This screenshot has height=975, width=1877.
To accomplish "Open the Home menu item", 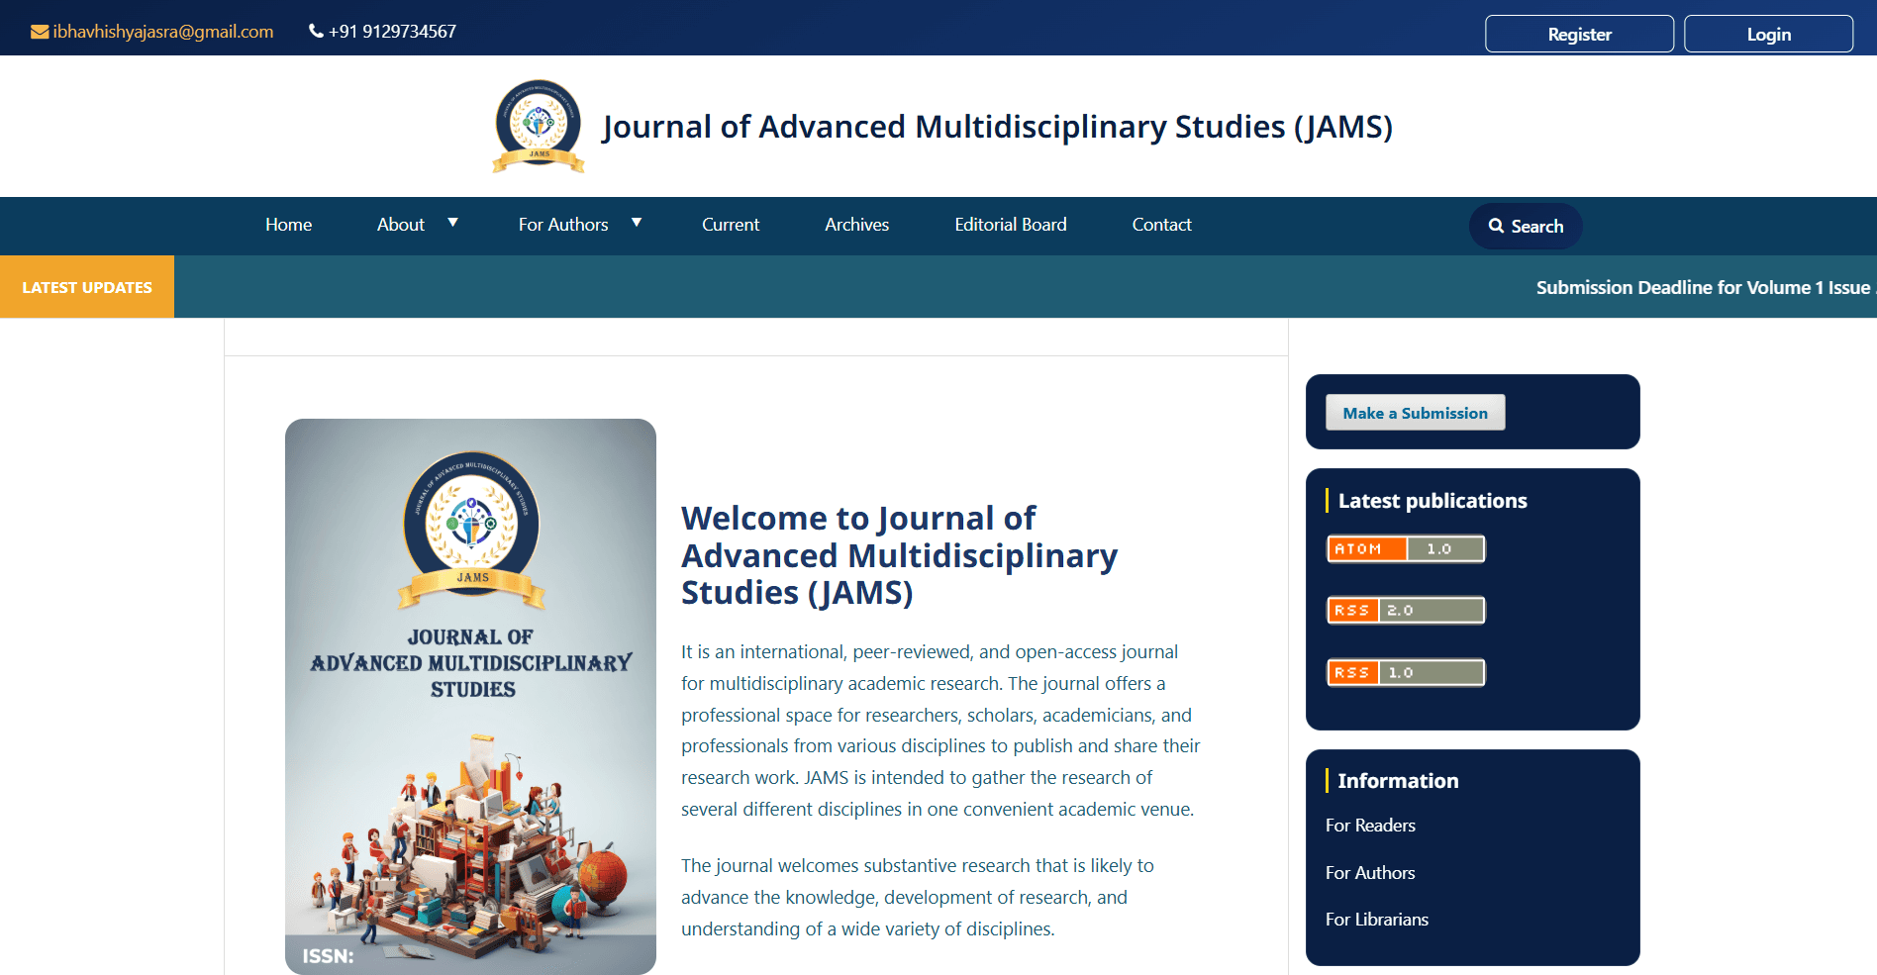I will (x=288, y=225).
